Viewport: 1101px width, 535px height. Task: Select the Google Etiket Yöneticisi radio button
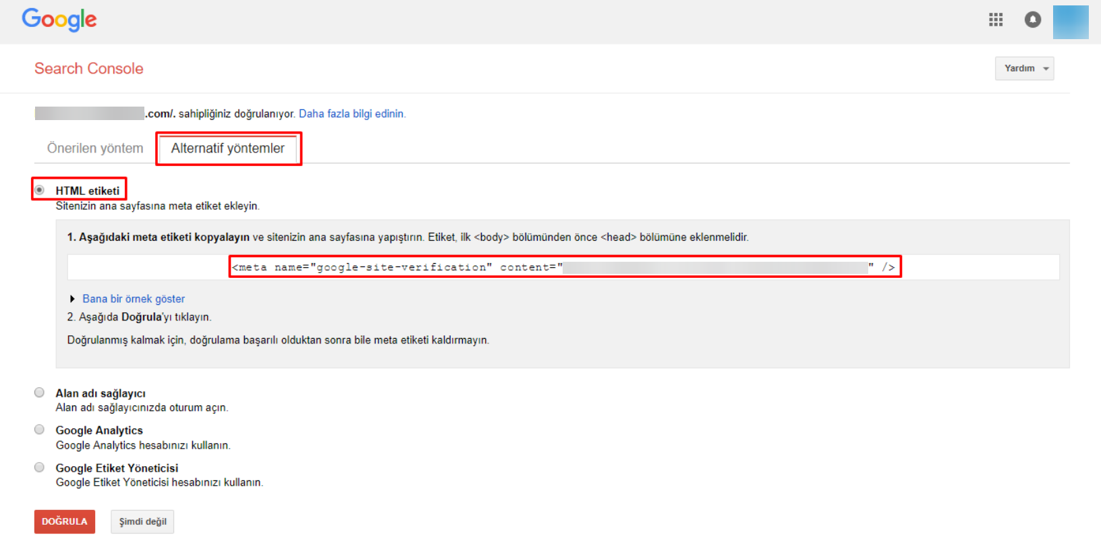[x=40, y=468]
